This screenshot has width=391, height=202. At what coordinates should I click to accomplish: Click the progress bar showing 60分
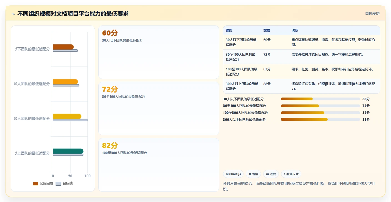point(320,99)
